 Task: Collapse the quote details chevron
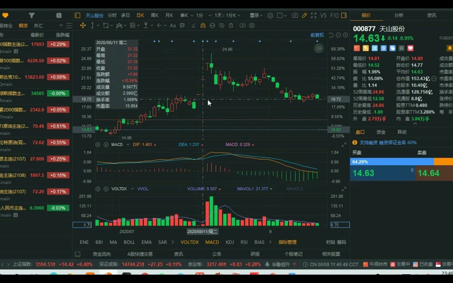pyautogui.click(x=415, y=123)
